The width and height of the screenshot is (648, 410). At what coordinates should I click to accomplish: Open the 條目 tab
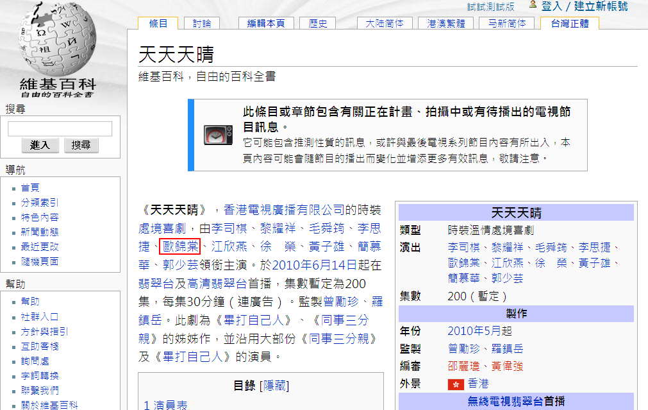pos(158,24)
